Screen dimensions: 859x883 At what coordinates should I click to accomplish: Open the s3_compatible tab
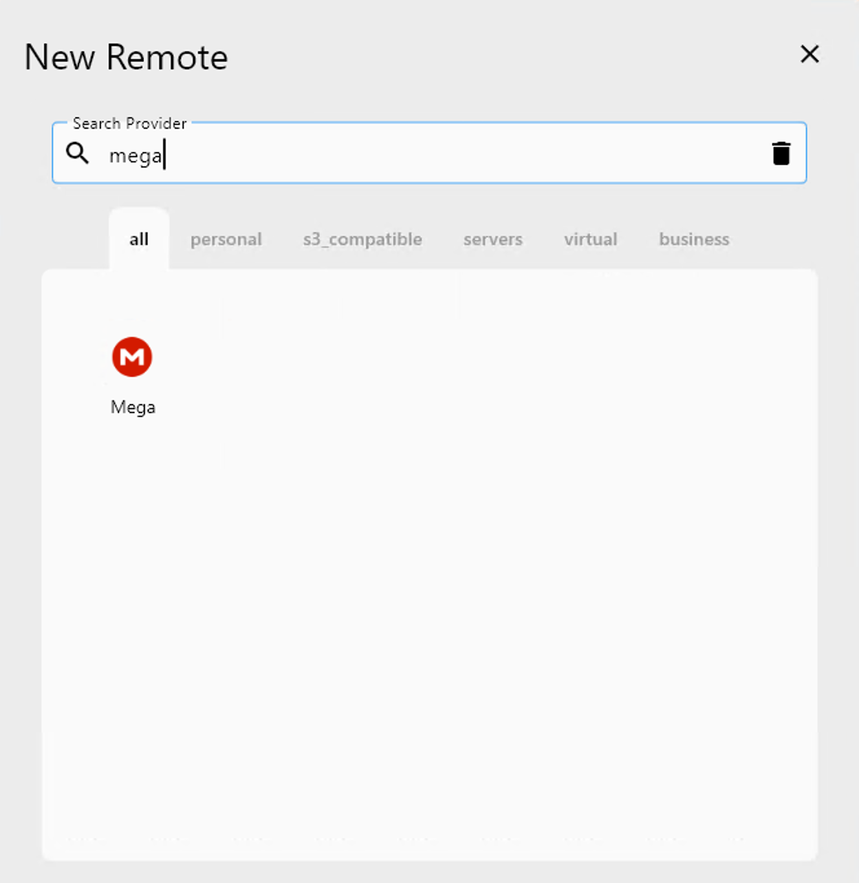[362, 239]
